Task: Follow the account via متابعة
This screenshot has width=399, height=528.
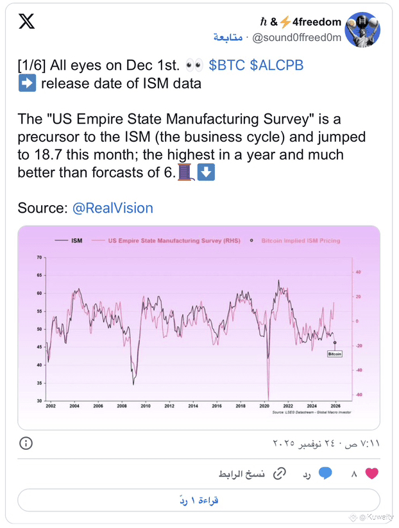Action: coord(228,38)
